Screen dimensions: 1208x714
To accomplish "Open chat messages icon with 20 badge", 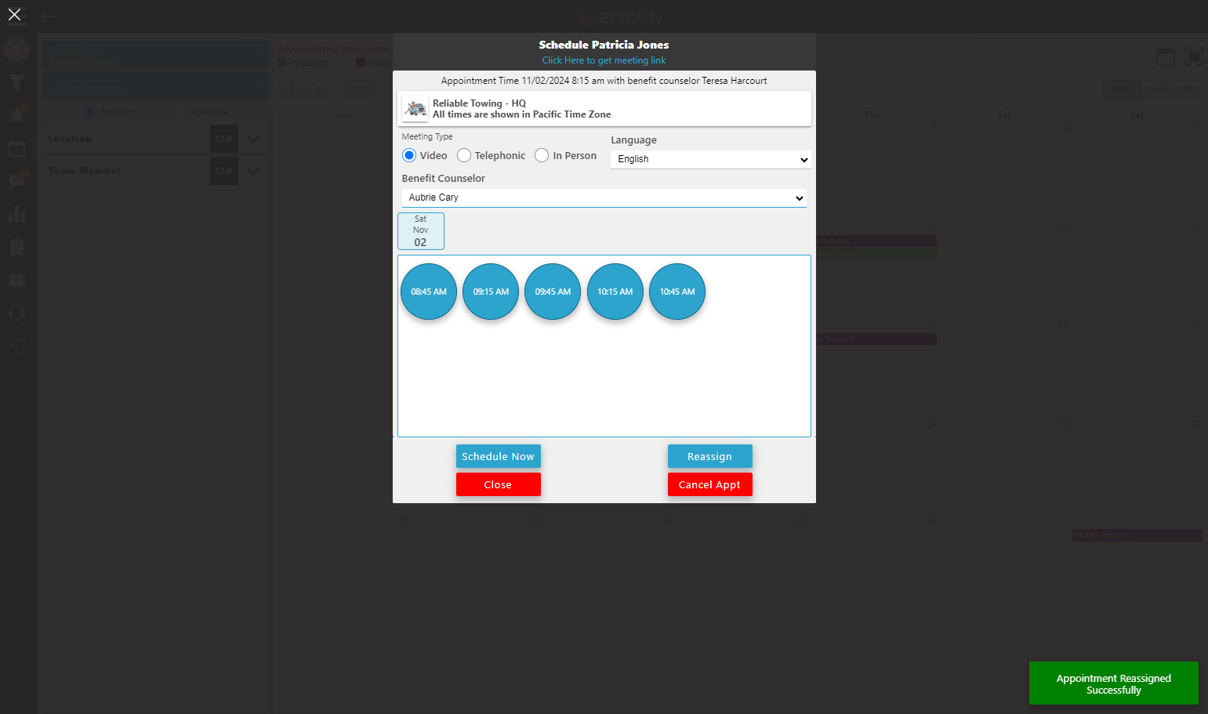I will pyautogui.click(x=16, y=181).
